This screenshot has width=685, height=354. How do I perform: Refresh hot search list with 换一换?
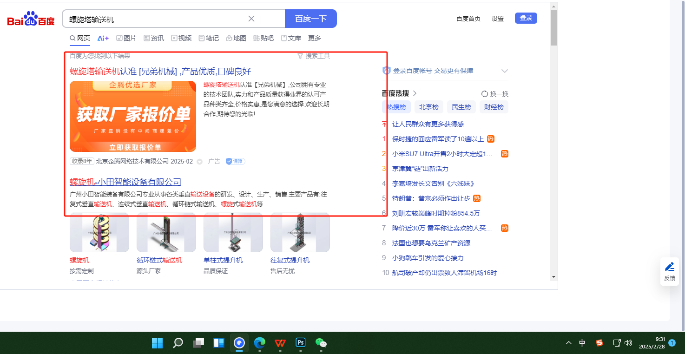tap(495, 93)
